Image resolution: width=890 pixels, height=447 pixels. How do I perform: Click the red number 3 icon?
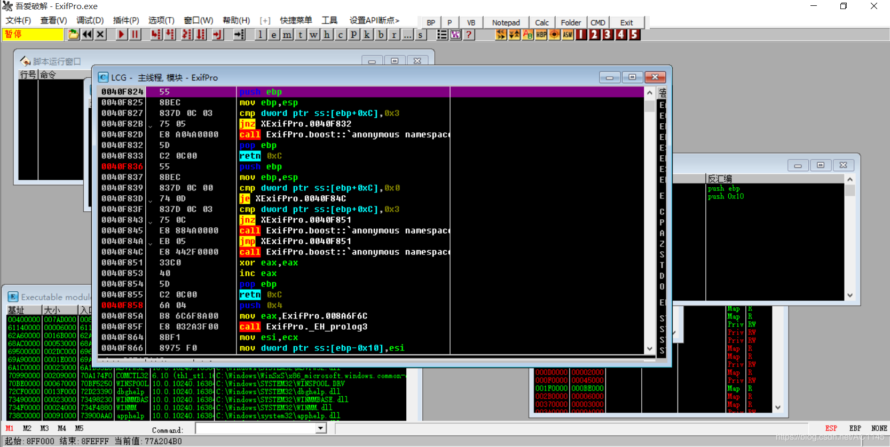tap(608, 35)
